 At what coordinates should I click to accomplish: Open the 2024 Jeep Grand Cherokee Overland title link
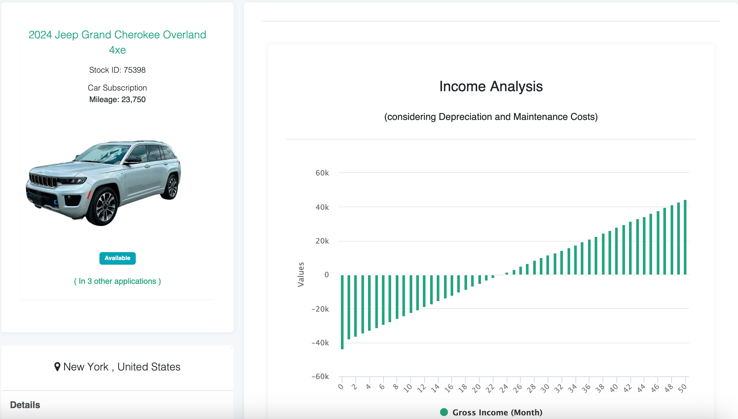click(117, 42)
